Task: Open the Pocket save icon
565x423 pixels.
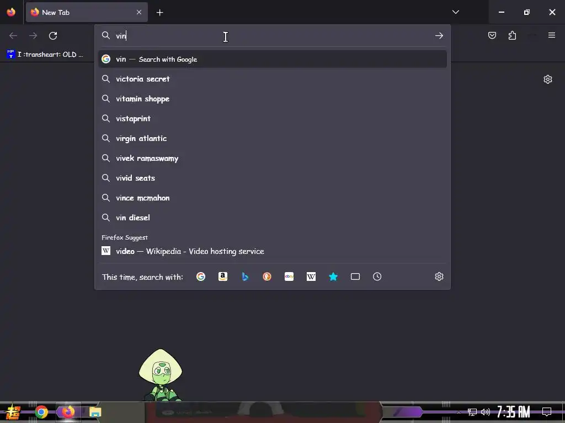Action: point(492,35)
